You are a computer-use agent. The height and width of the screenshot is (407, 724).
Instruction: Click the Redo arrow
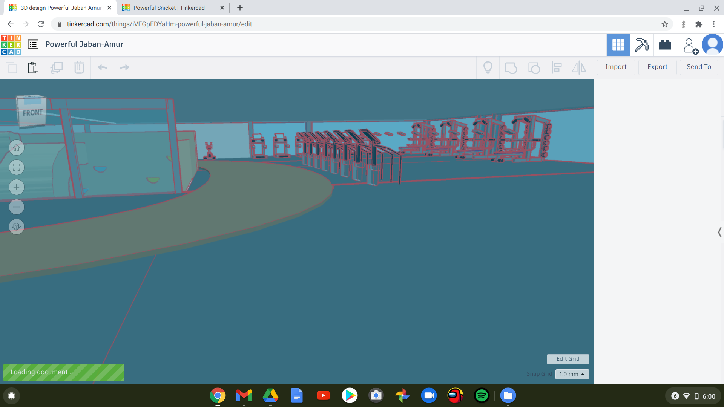coord(124,67)
